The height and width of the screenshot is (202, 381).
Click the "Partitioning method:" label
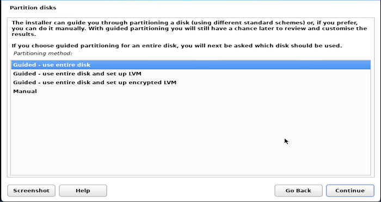43,53
